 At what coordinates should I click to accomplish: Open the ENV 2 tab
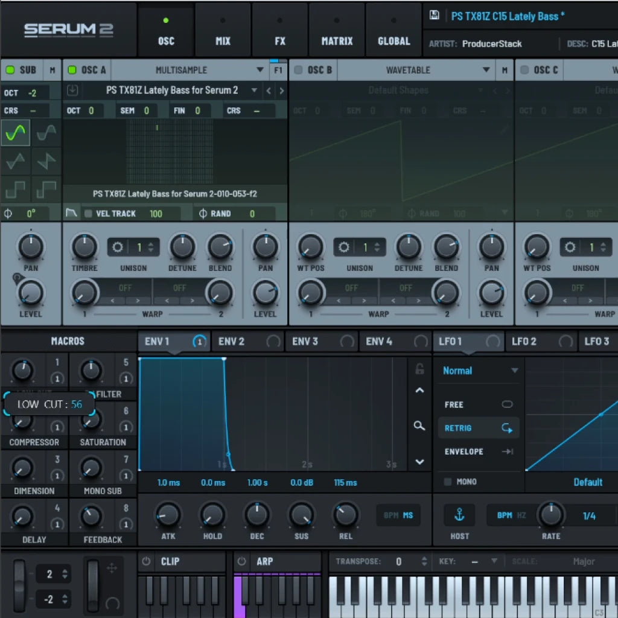pyautogui.click(x=231, y=342)
